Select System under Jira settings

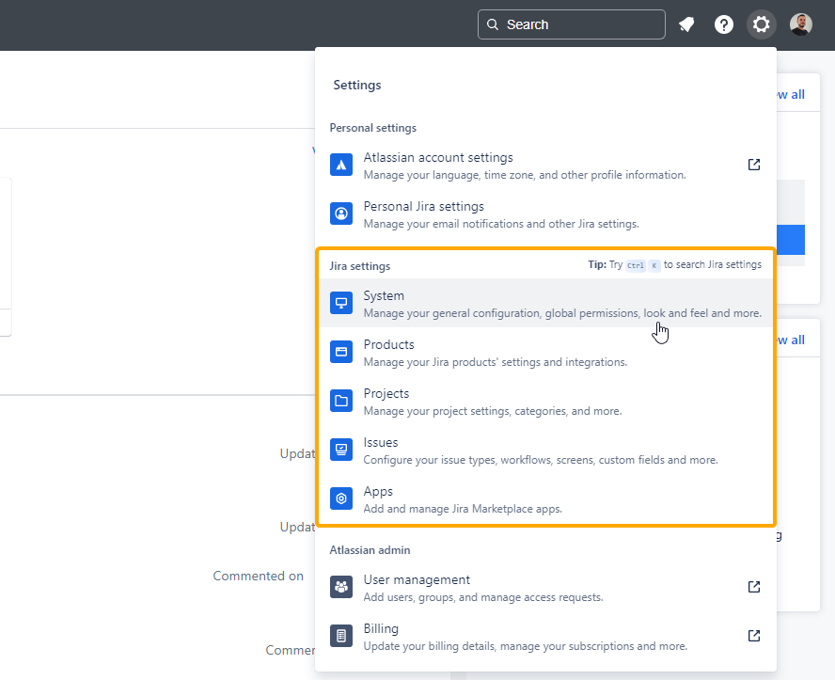pos(545,304)
